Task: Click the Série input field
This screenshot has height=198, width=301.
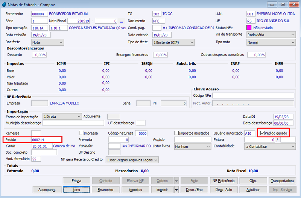Action: (x=40, y=21)
